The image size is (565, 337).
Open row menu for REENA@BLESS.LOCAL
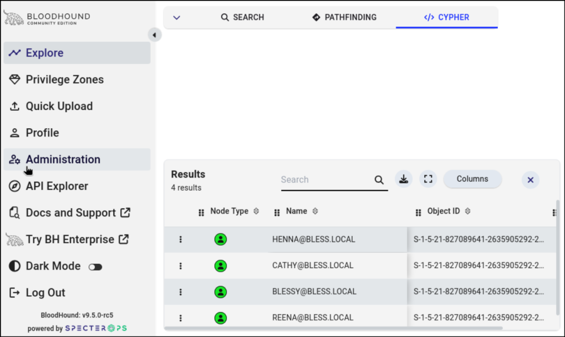(180, 318)
